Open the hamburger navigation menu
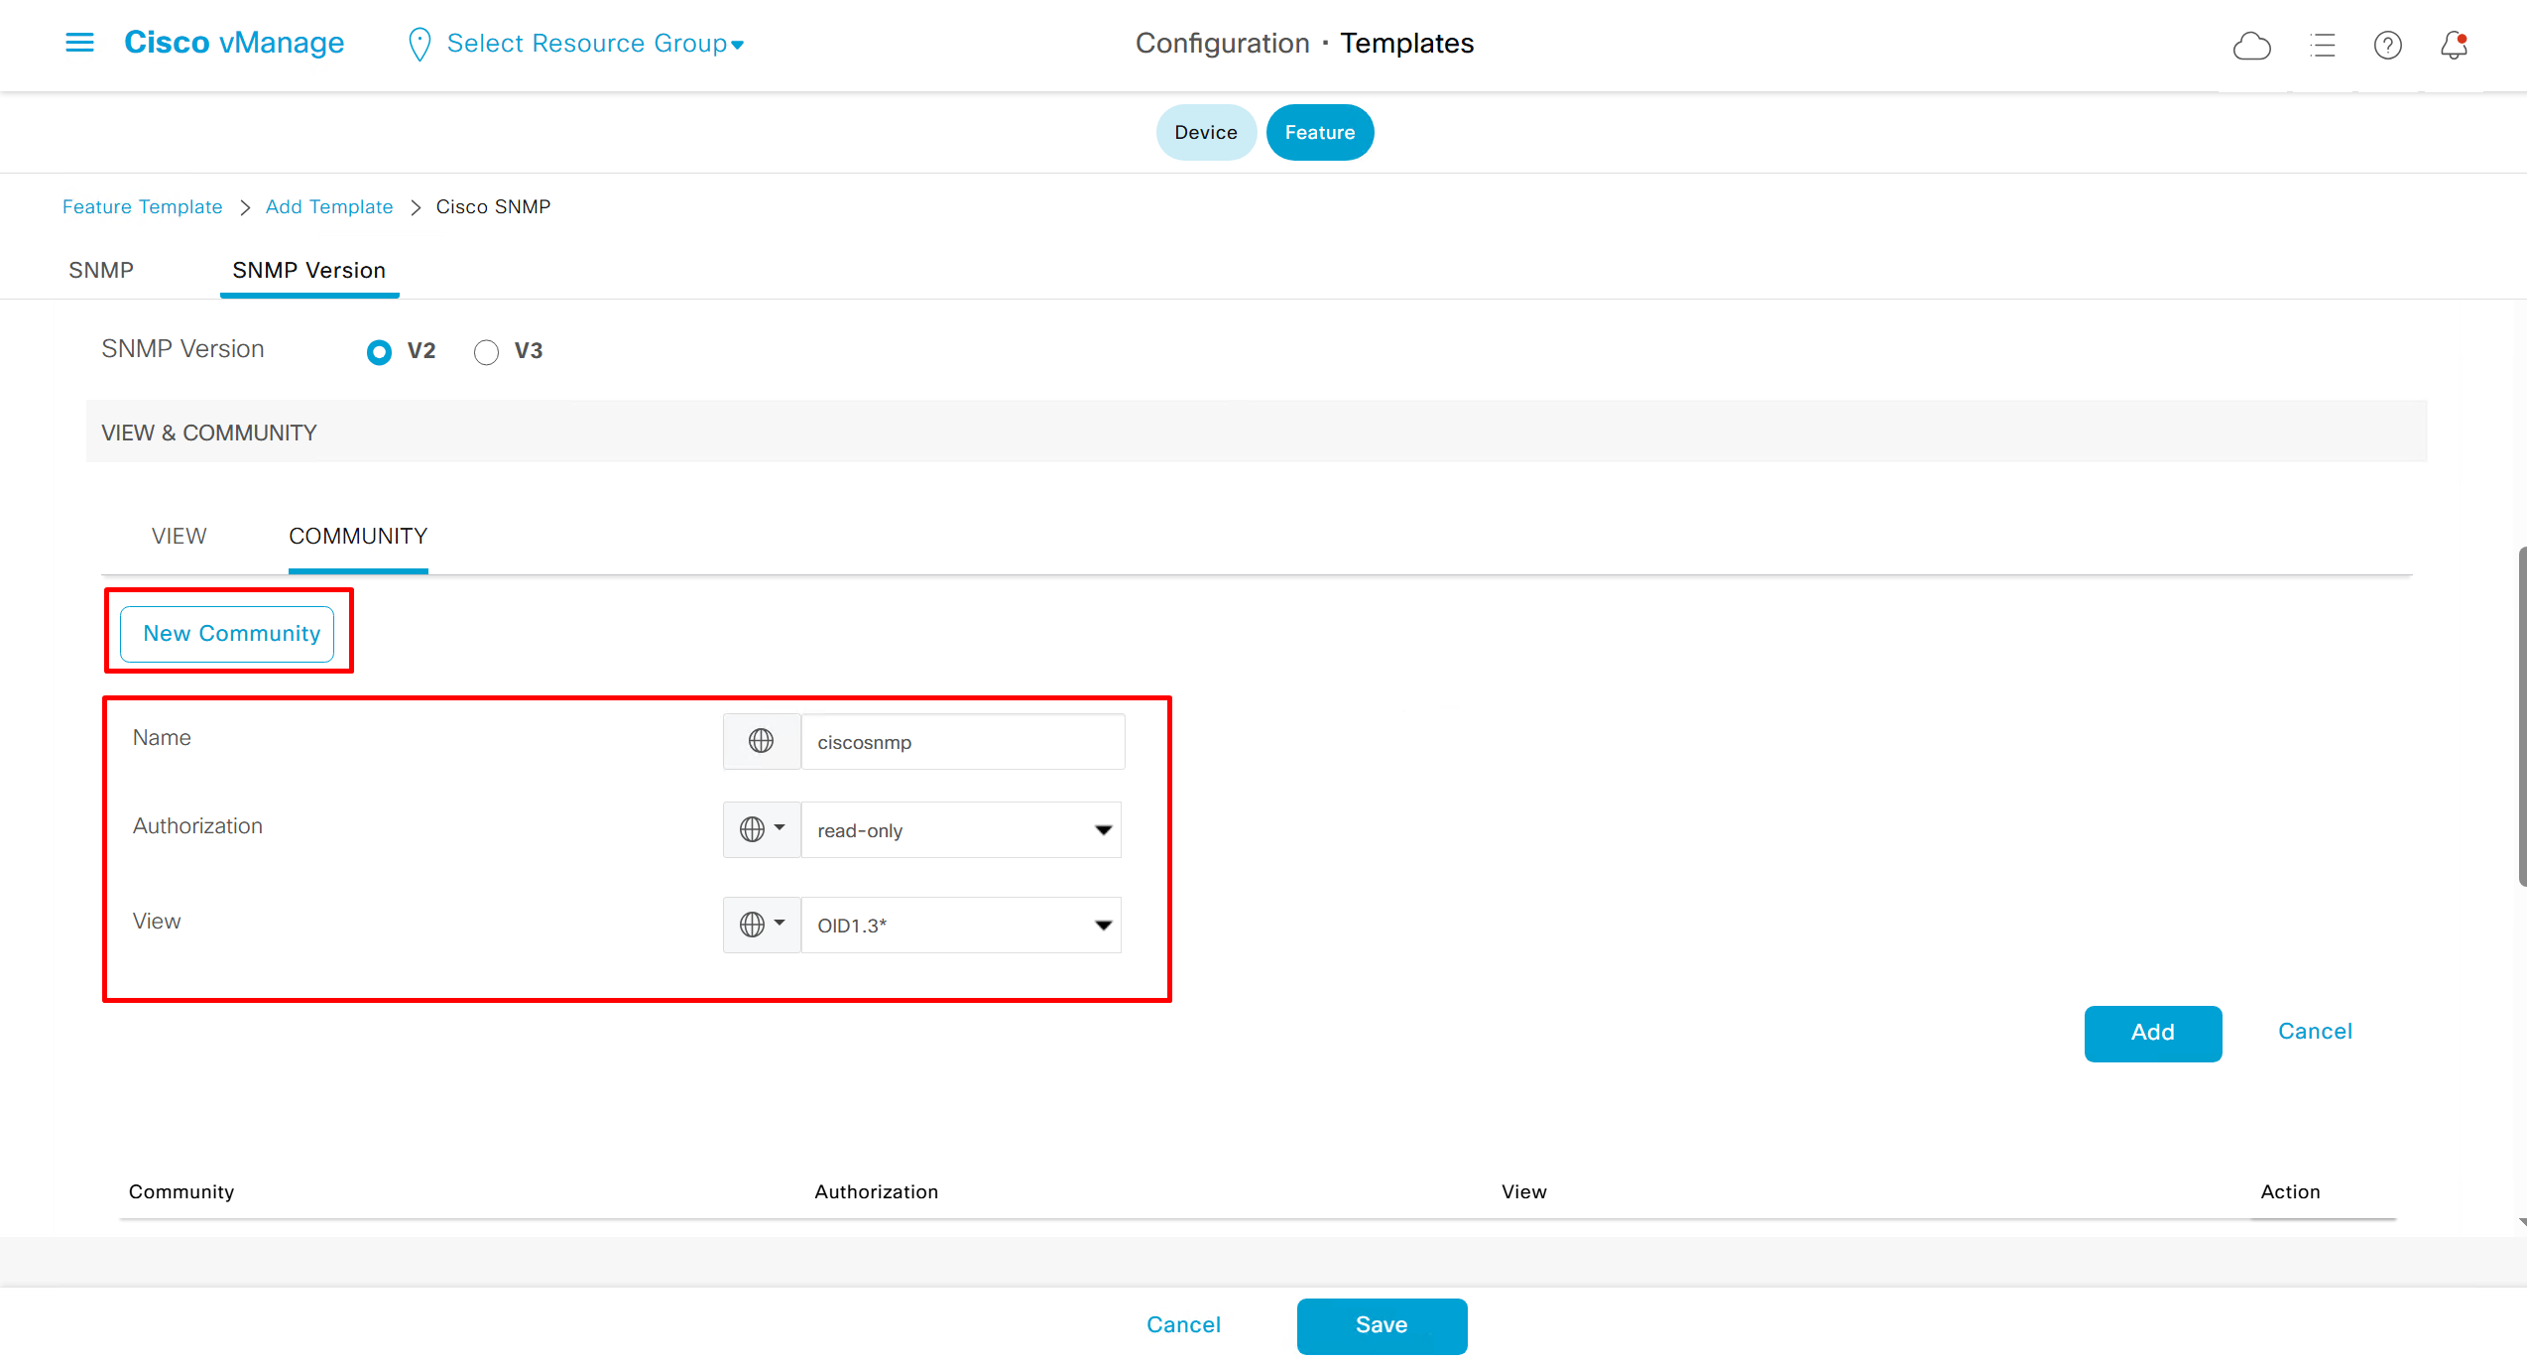This screenshot has height=1363, width=2527. 79,43
